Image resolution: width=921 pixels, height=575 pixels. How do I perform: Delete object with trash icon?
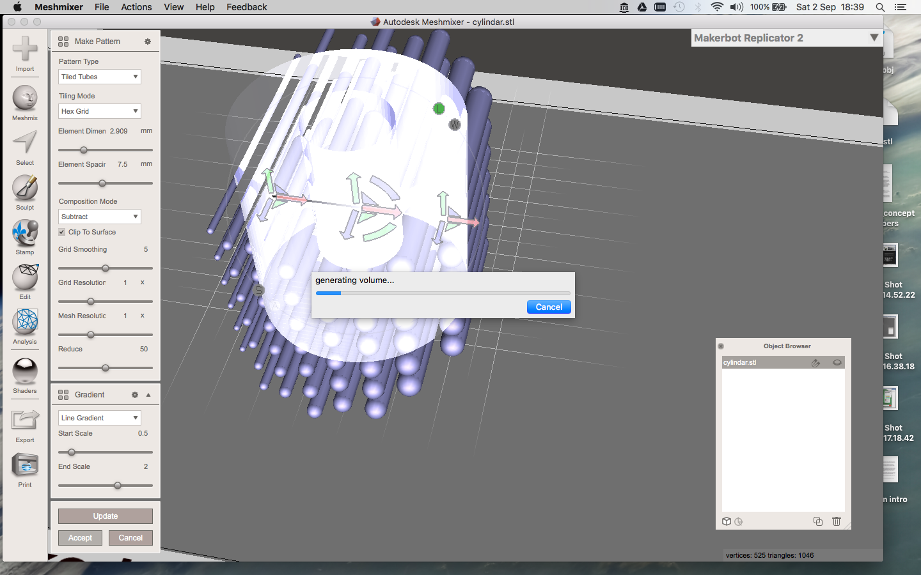[837, 521]
